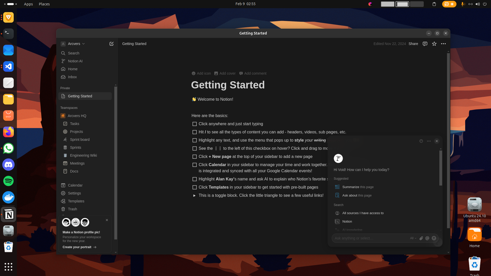Click the AI panel vertical scrollbar
The image size is (491, 276).
click(441, 168)
